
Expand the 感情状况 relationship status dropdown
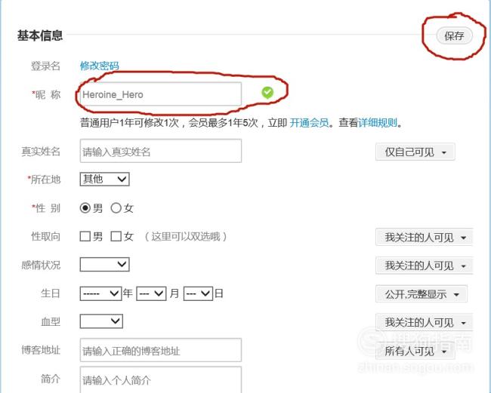tap(104, 265)
